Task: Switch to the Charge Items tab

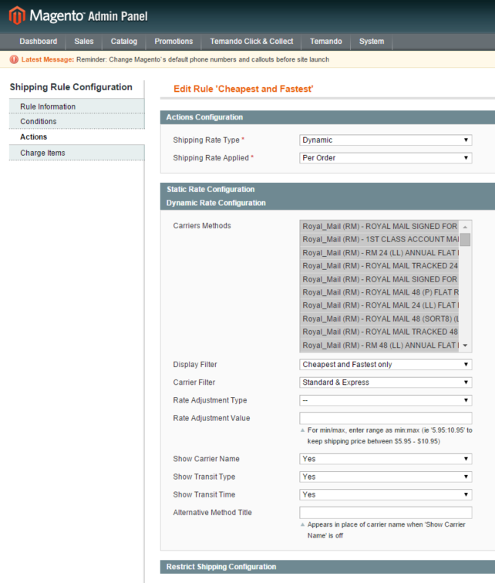Action: click(x=77, y=153)
